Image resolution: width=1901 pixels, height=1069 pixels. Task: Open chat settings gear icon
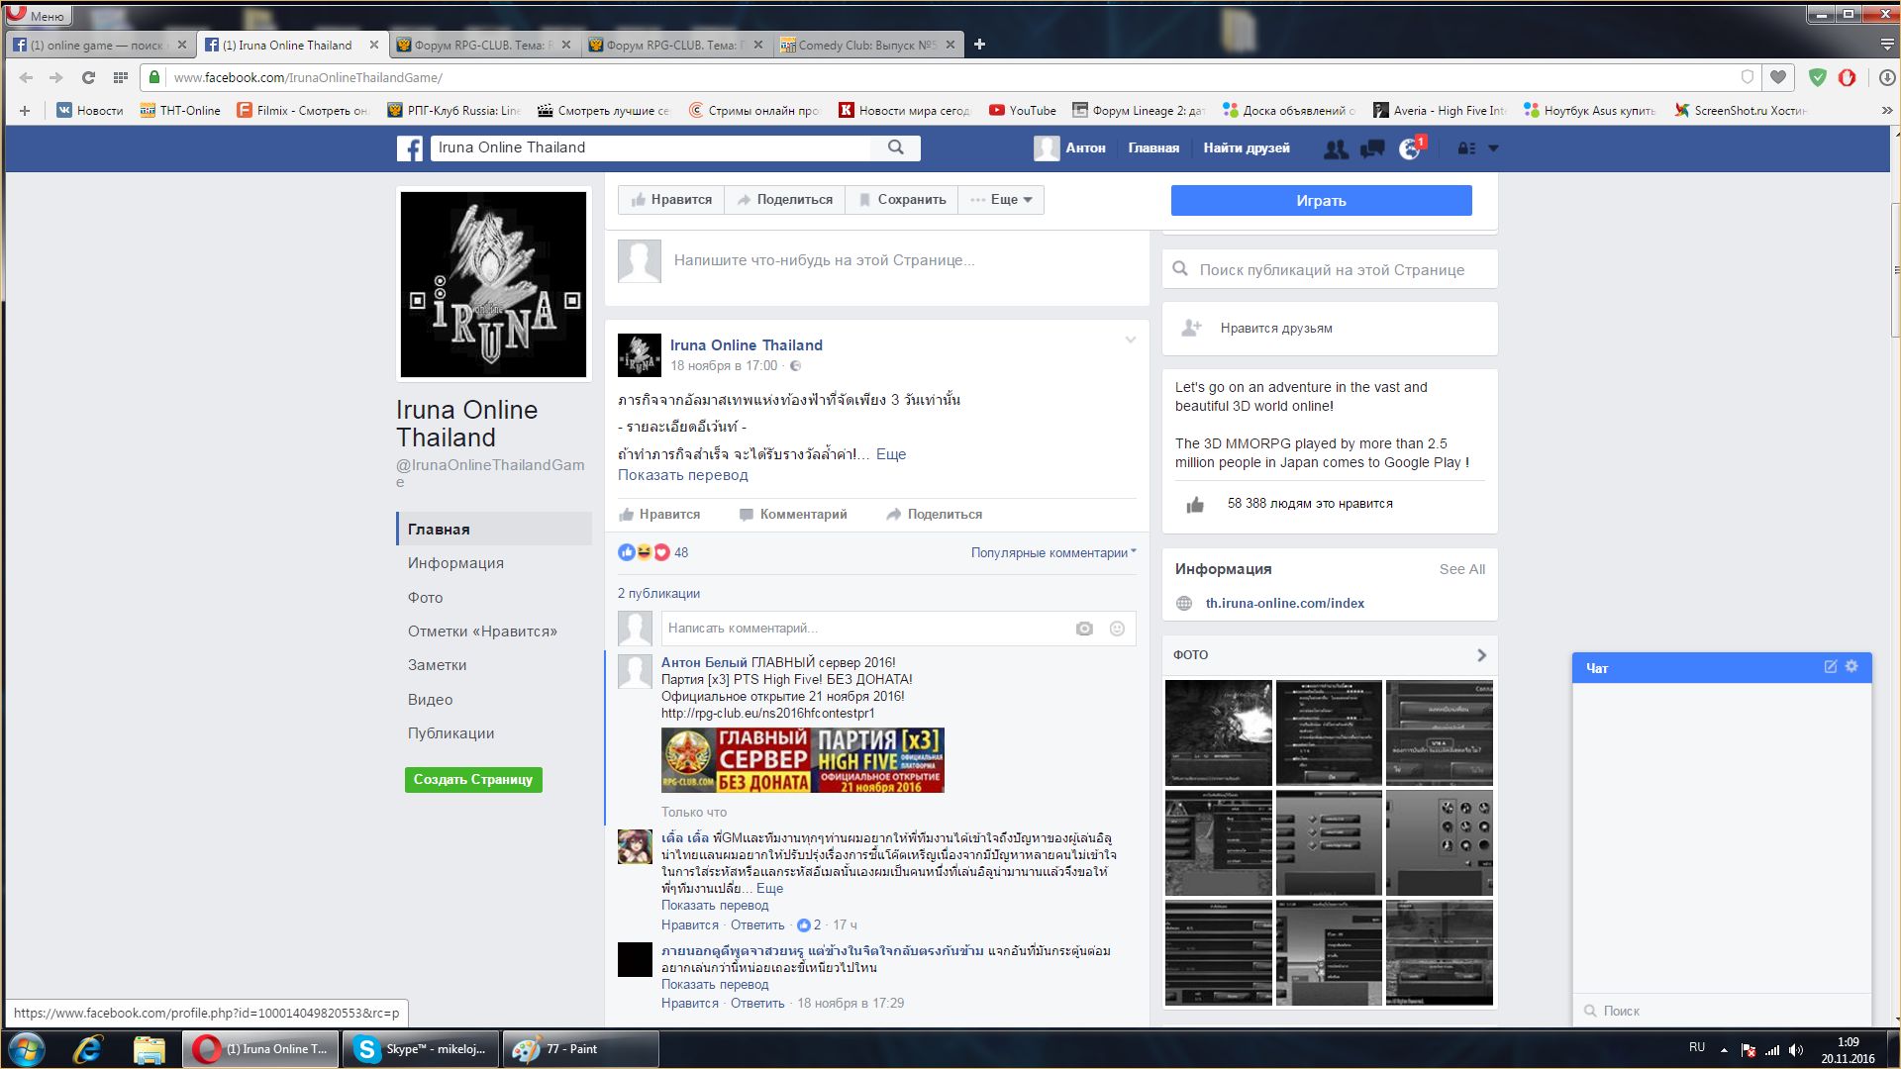coord(1851,667)
